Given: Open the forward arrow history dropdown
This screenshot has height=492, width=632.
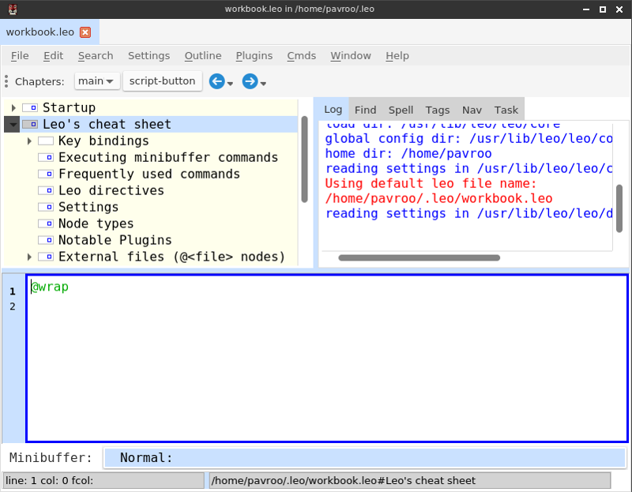Looking at the screenshot, I should [263, 84].
